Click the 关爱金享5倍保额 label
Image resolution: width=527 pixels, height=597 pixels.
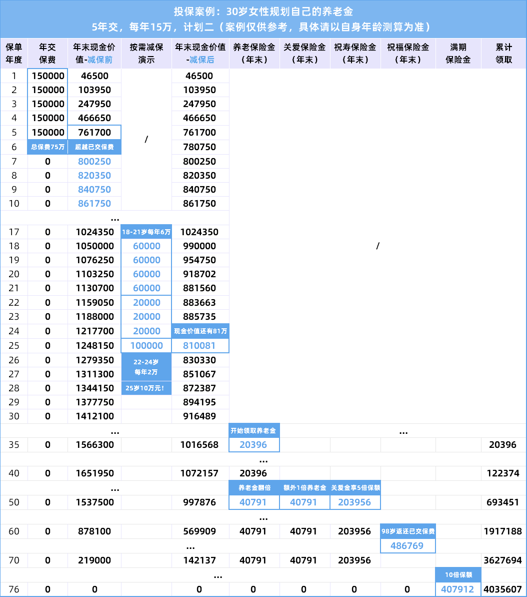[x=355, y=488]
